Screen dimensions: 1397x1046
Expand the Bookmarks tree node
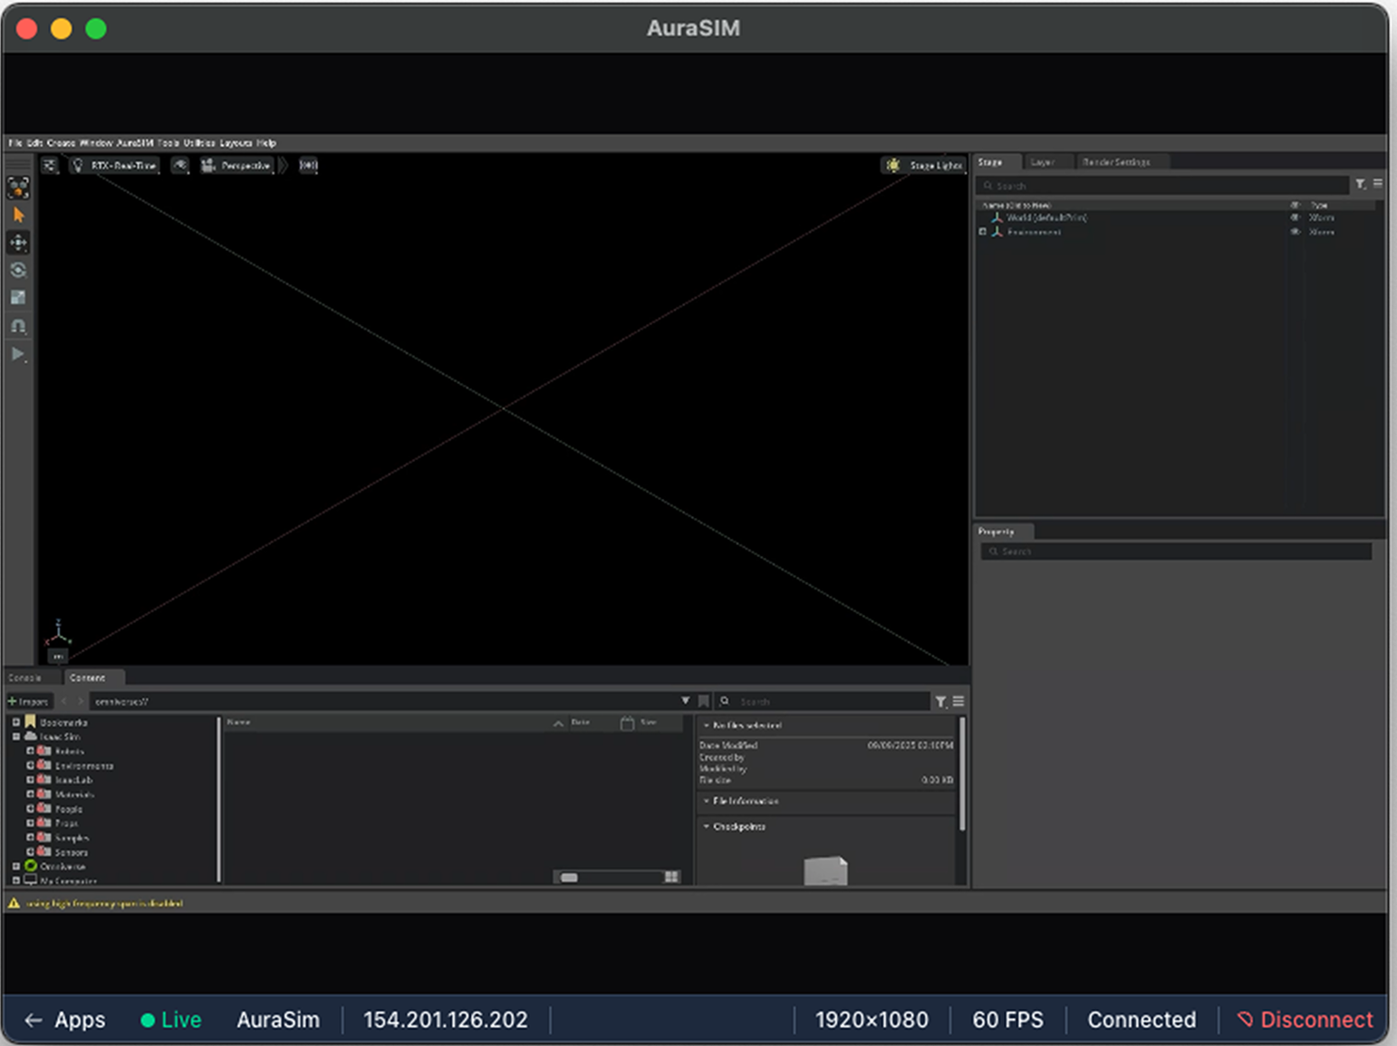16,723
